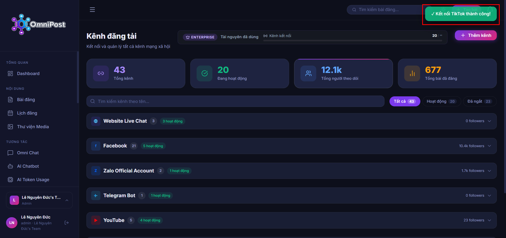The width and height of the screenshot is (506, 238).
Task: Expand the Facebook group chevron
Action: click(x=489, y=146)
